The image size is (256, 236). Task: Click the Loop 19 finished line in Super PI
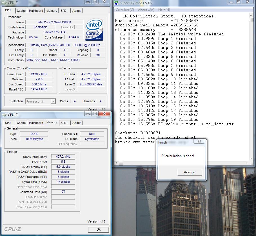pos(159,120)
